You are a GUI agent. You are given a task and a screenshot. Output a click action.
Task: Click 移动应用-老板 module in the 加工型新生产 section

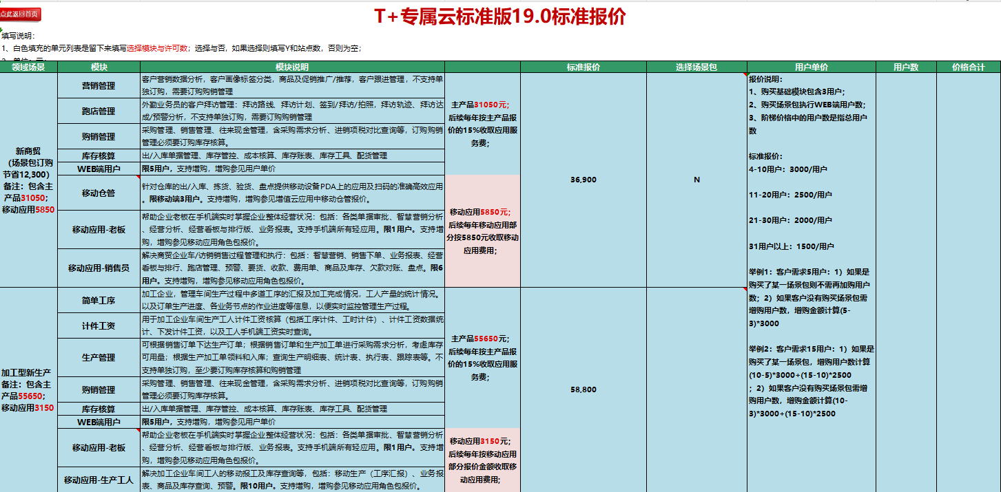click(99, 447)
